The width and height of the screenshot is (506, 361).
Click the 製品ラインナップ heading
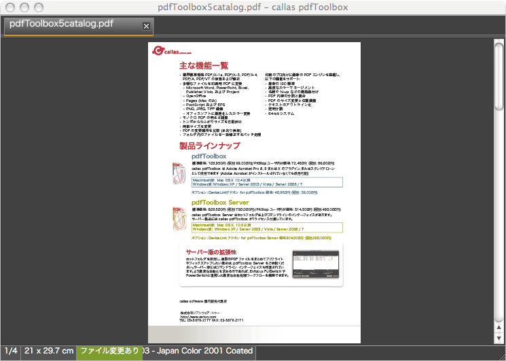(x=210, y=146)
